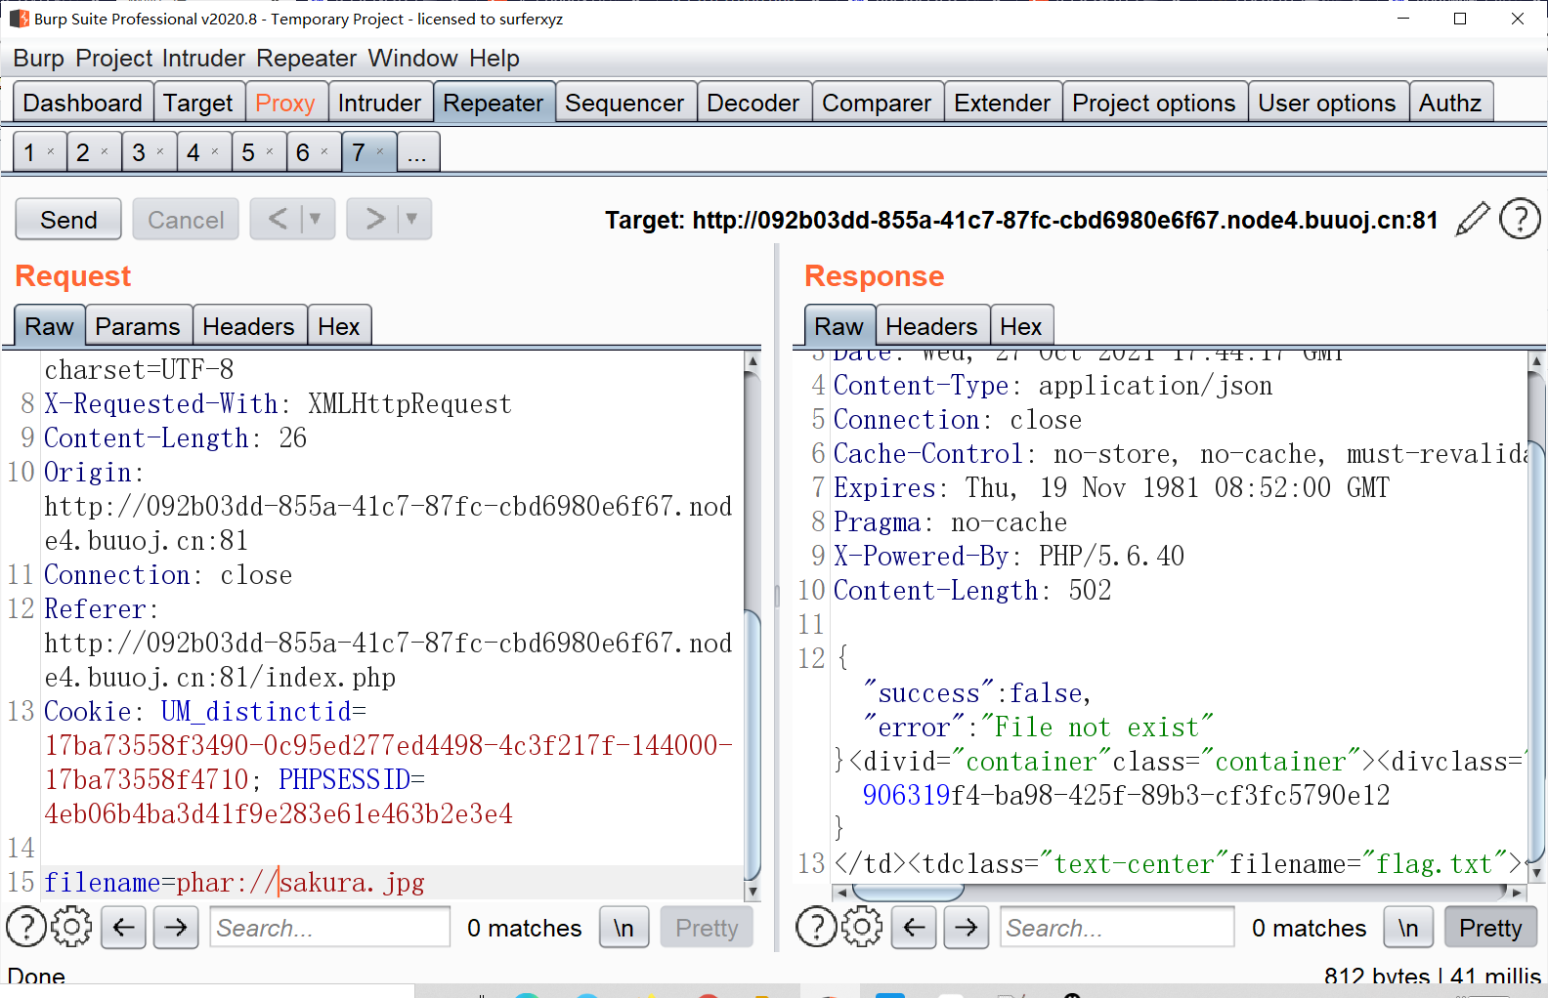This screenshot has width=1548, height=998.
Task: Open the Burp menu
Action: click(x=38, y=59)
